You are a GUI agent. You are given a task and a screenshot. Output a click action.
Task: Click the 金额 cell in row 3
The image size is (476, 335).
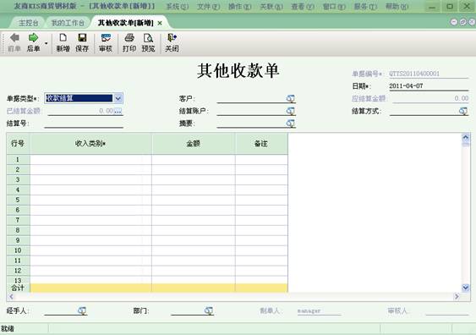coord(194,180)
